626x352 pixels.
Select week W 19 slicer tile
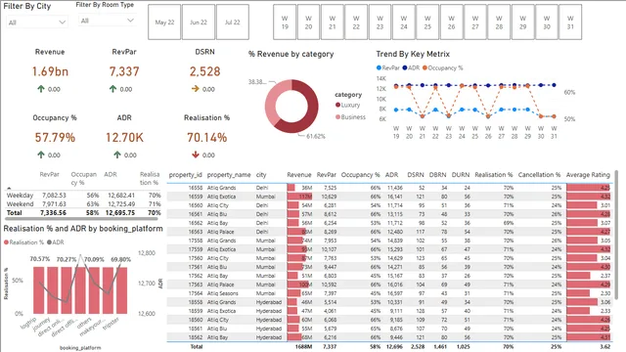pos(285,22)
